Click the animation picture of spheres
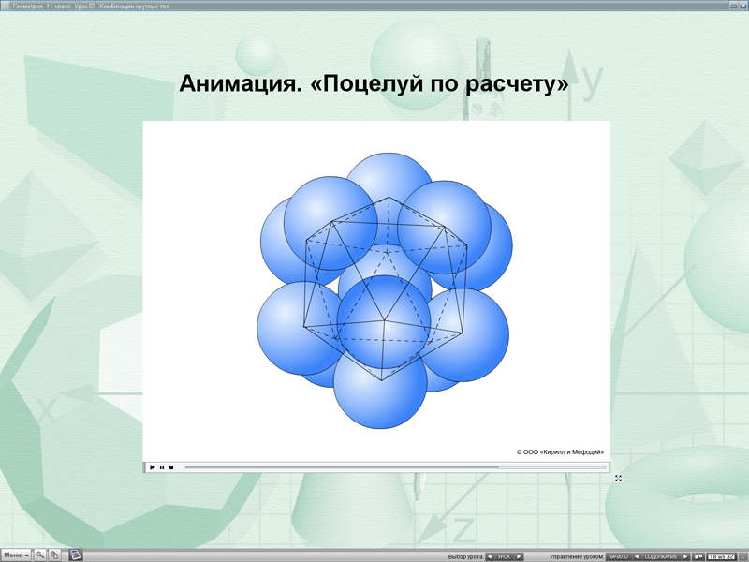Screen dimensions: 749x562 pyautogui.click(x=384, y=290)
